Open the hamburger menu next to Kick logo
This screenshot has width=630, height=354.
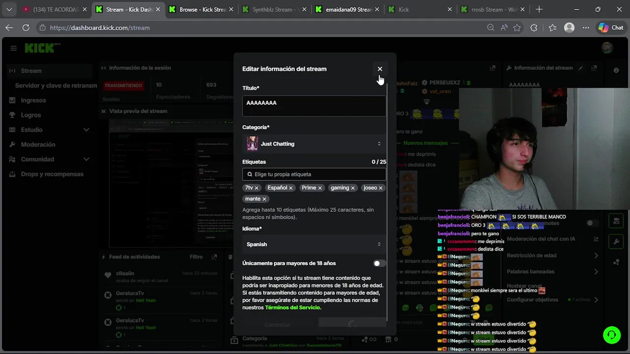[13, 48]
